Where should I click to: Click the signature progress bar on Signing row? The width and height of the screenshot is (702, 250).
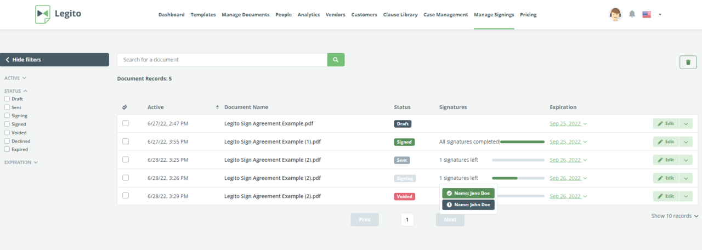click(x=518, y=178)
